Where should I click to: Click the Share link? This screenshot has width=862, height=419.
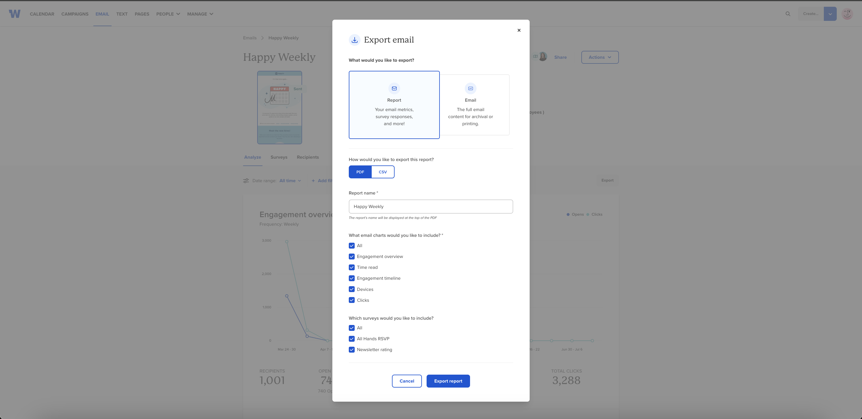point(560,57)
